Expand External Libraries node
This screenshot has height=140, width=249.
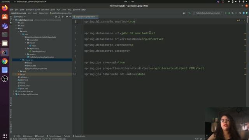pyautogui.click(x=14, y=91)
